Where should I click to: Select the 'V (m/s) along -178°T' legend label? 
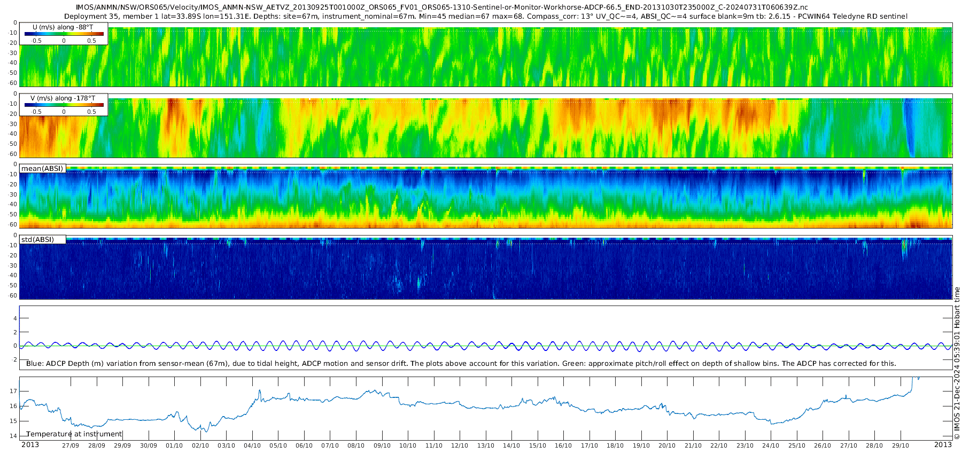(63, 98)
